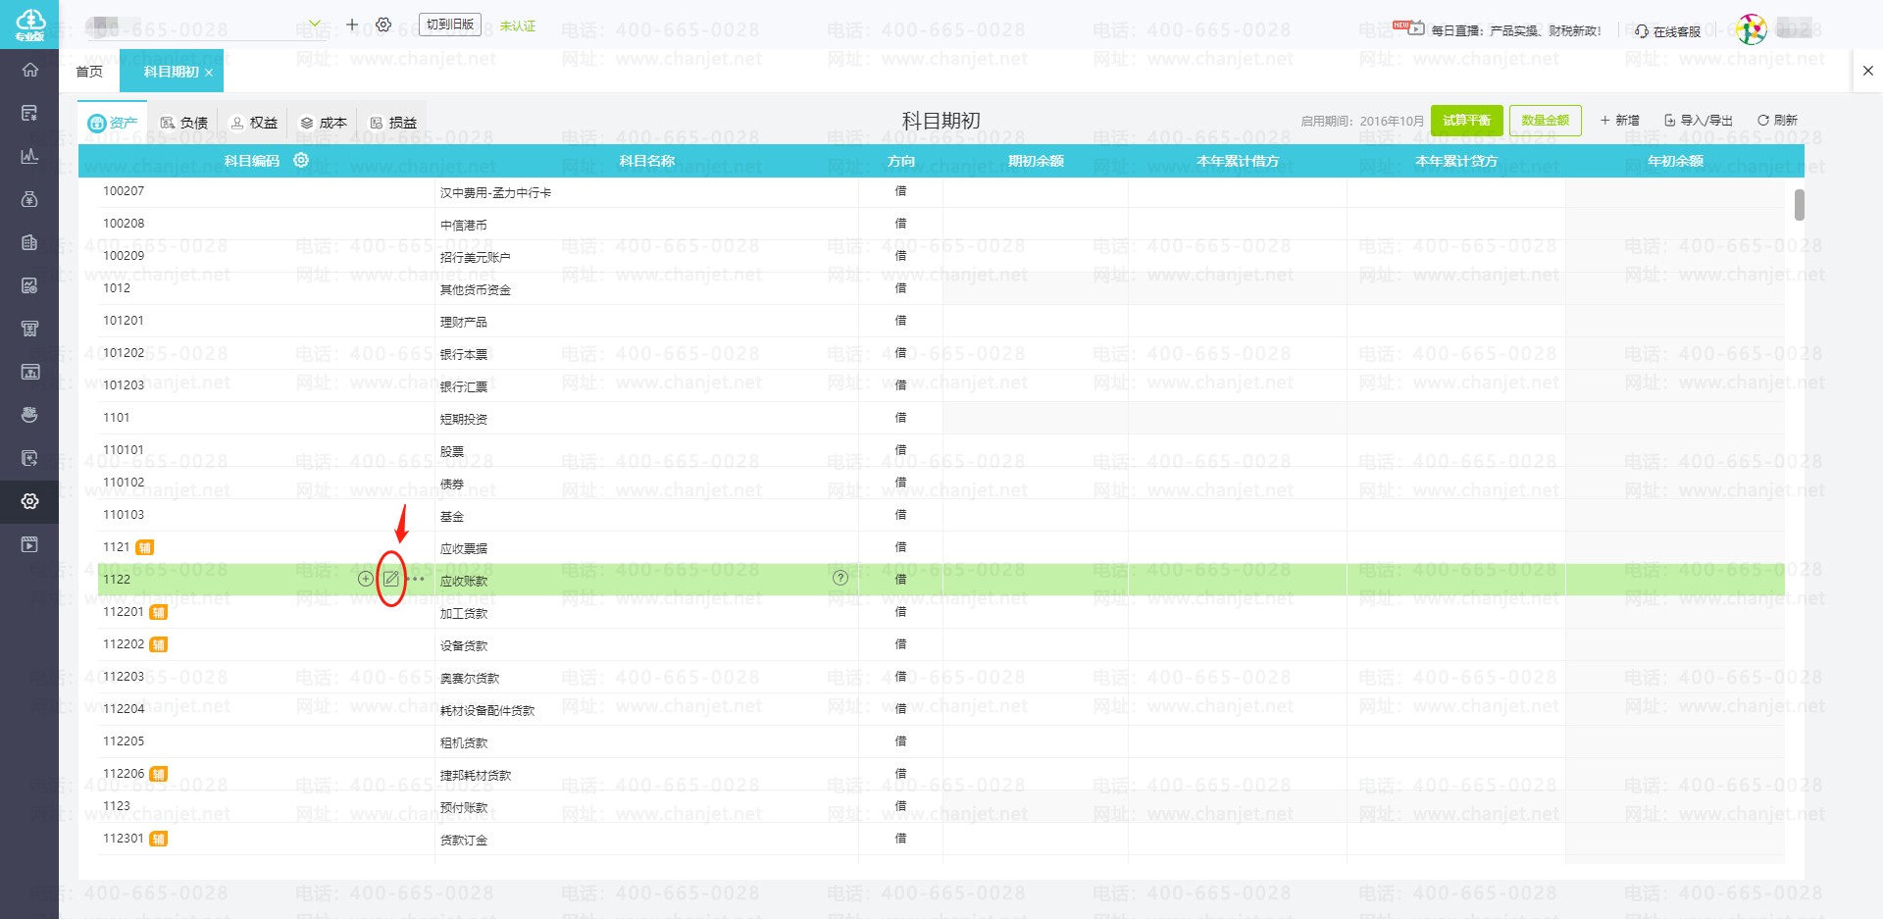Click the question mark help icon on row 1122
This screenshot has width=1883, height=919.
coord(840,578)
